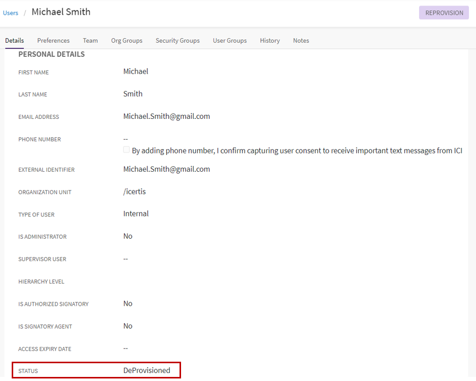476x381 pixels.
Task: Click the Last Name value Smith
Action: [x=133, y=94]
